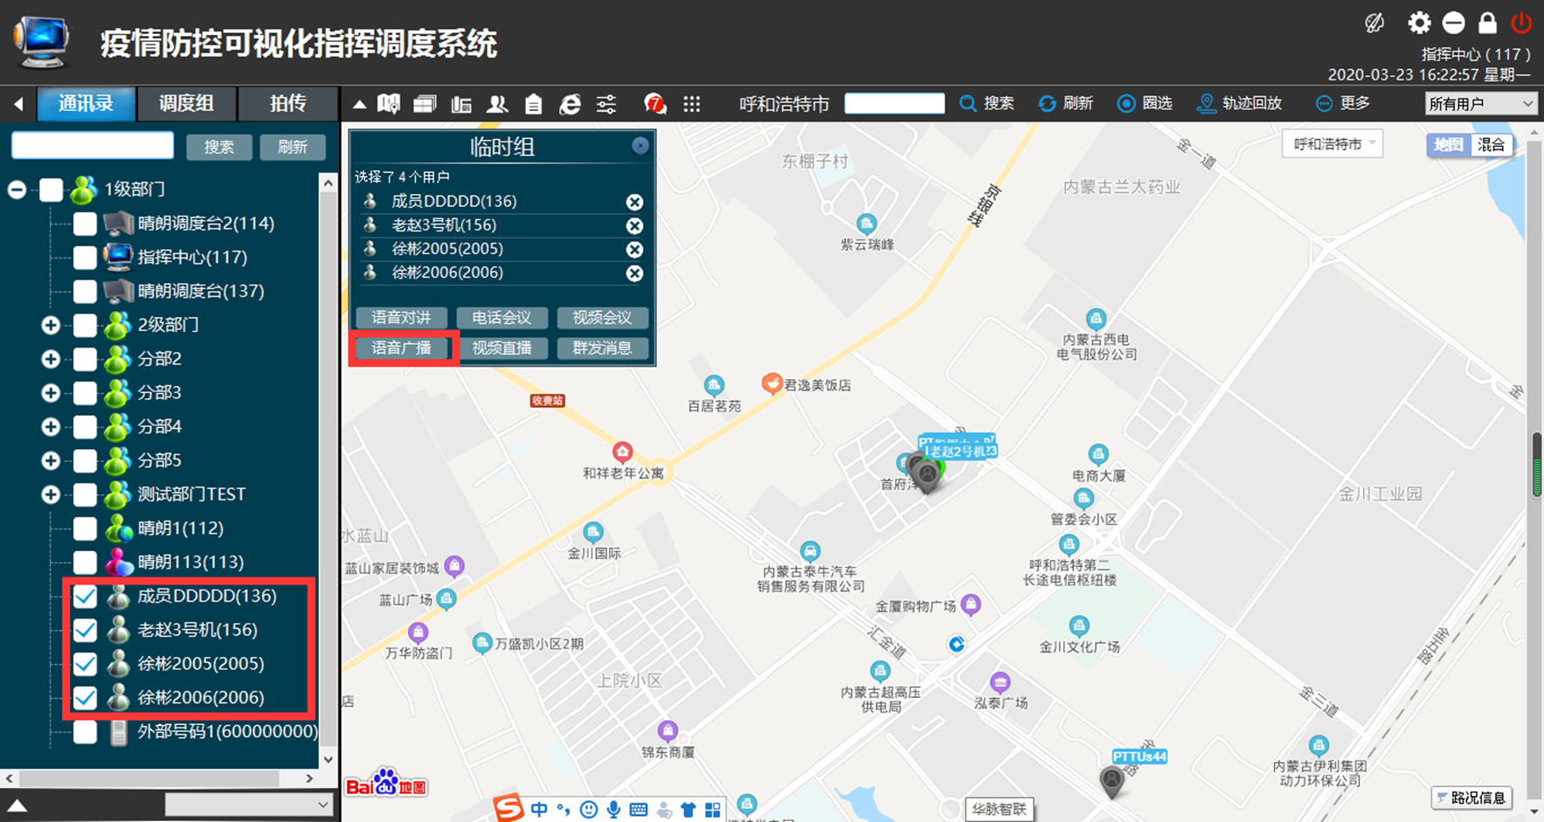The width and height of the screenshot is (1544, 822).
Task: Uncheck 徐彬2005(2005) checkbox
Action: pyautogui.click(x=85, y=664)
